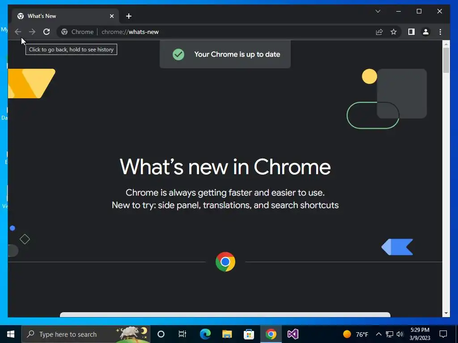Image resolution: width=458 pixels, height=343 pixels.
Task: Open the profile avatar menu
Action: pos(426,32)
